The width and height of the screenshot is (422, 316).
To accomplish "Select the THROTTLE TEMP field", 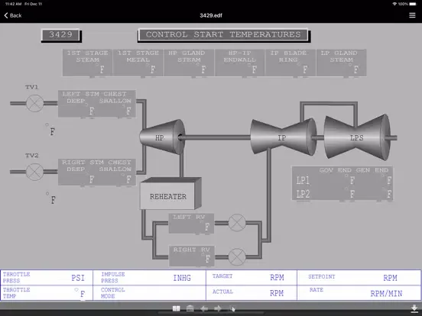I will click(x=47, y=293).
